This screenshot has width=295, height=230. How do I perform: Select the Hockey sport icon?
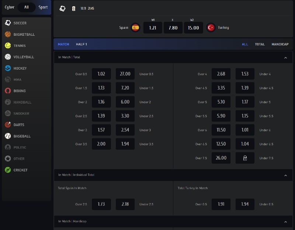pyautogui.click(x=8, y=68)
